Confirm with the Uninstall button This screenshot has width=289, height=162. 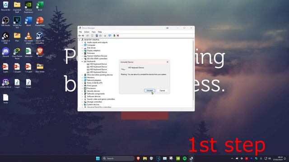pos(149,90)
